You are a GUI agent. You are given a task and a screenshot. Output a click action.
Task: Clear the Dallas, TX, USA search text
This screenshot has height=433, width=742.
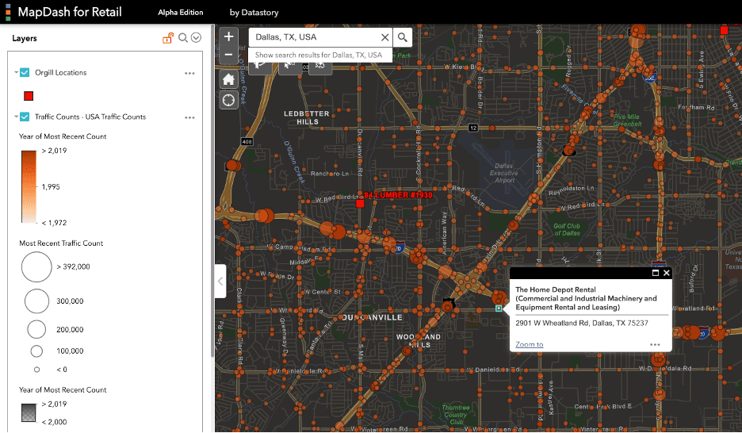(x=384, y=37)
